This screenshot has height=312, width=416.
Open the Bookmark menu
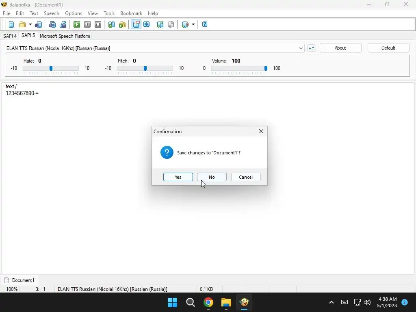coord(131,13)
